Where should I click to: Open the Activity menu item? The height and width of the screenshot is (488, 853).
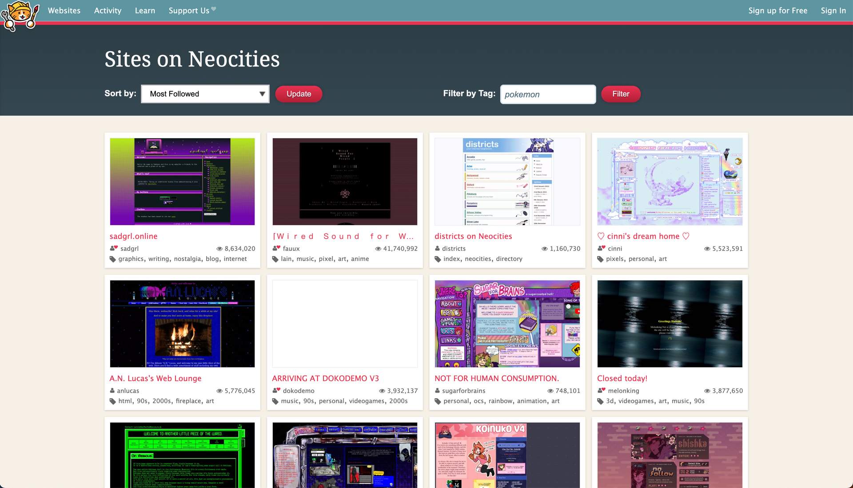point(108,10)
